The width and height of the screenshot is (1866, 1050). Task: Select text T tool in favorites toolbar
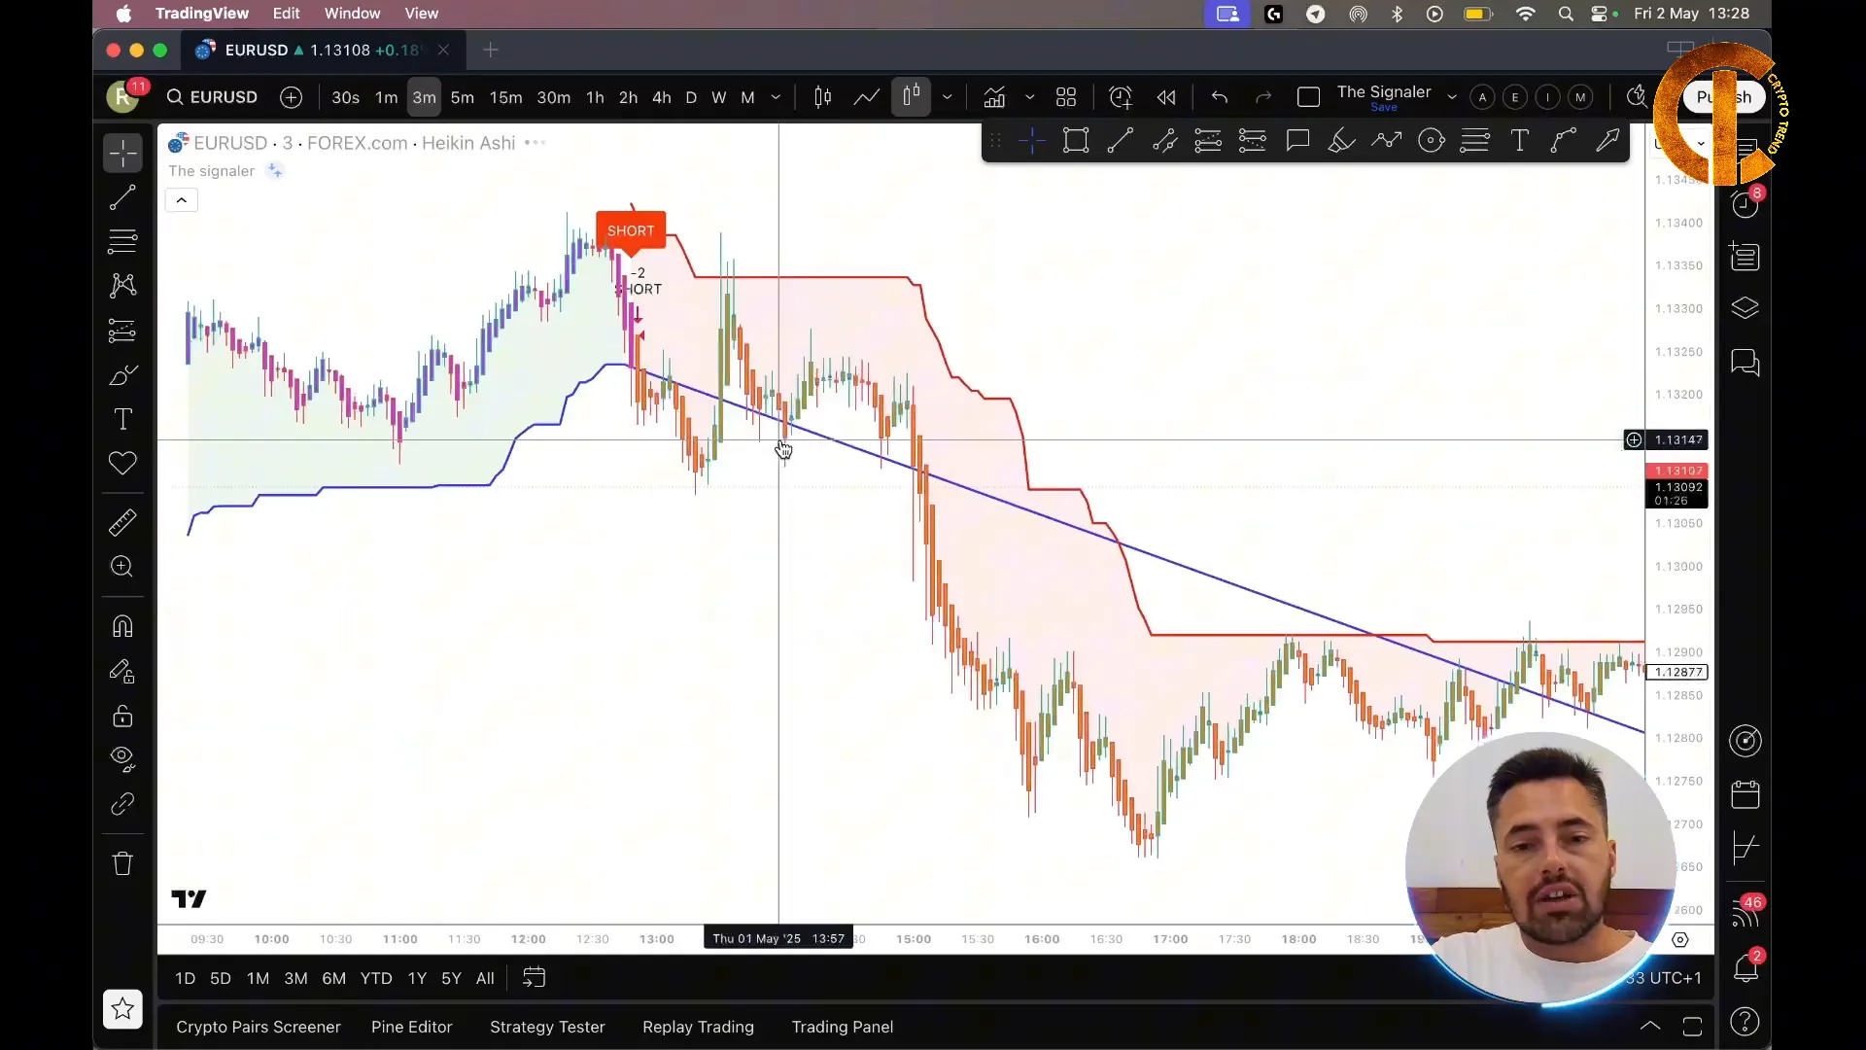click(1519, 141)
